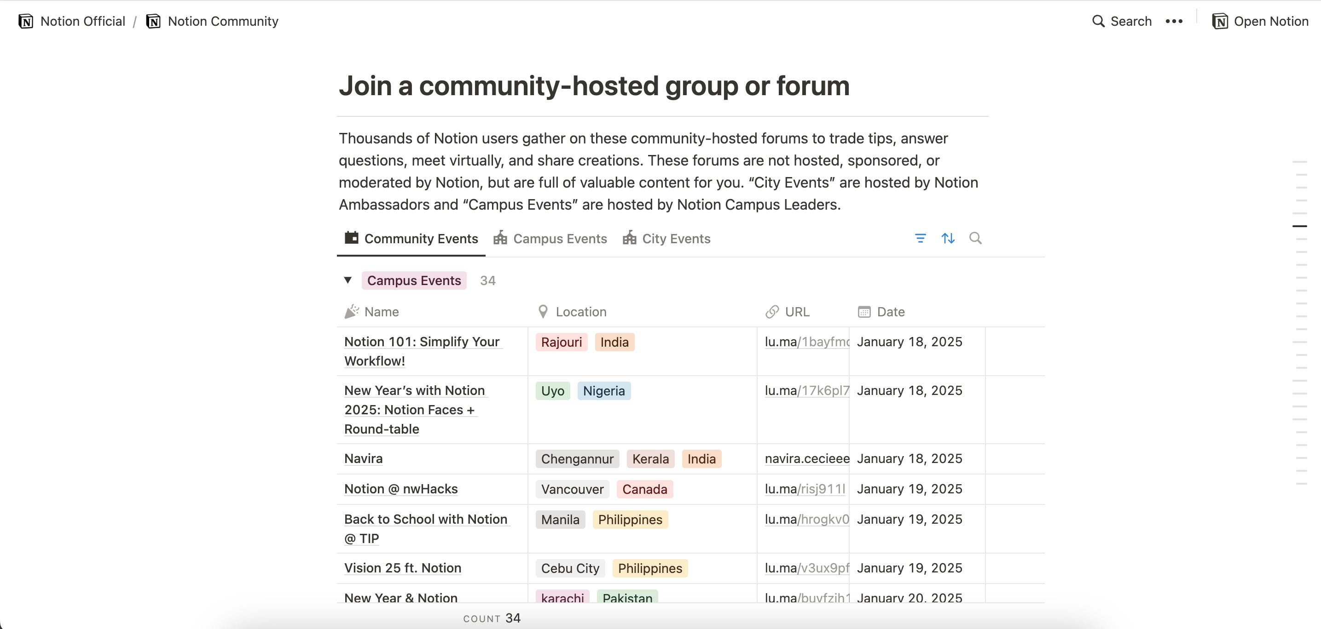This screenshot has height=629, width=1321.
Task: Open the lu.ma/risj911l URL link
Action: [805, 489]
